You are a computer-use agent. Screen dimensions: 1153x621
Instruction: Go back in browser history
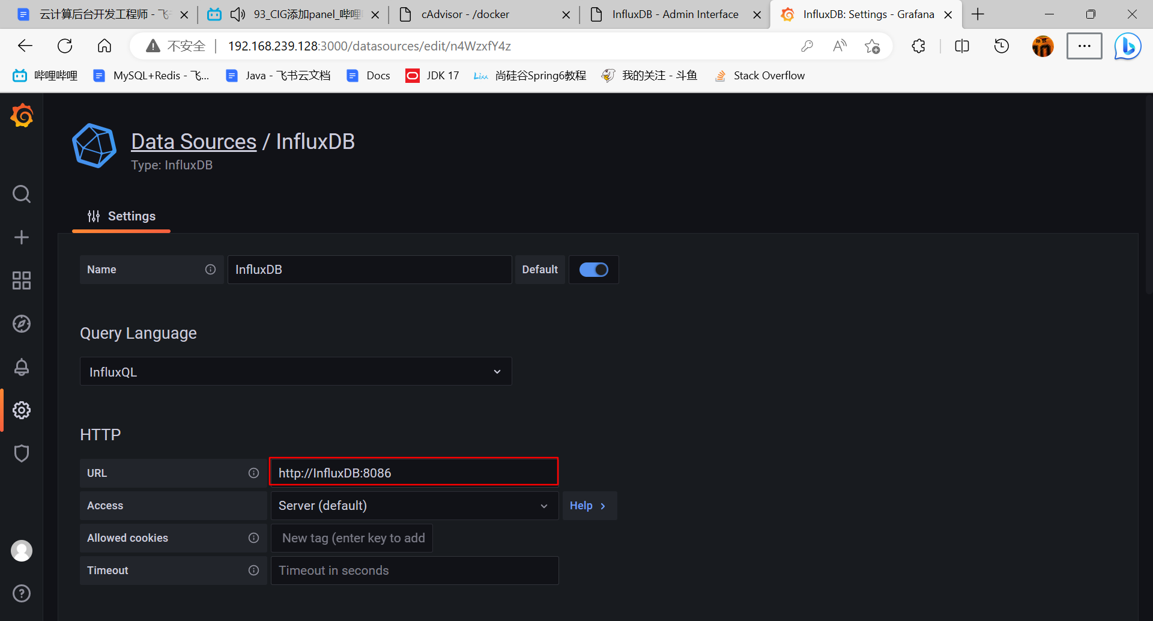tap(25, 46)
